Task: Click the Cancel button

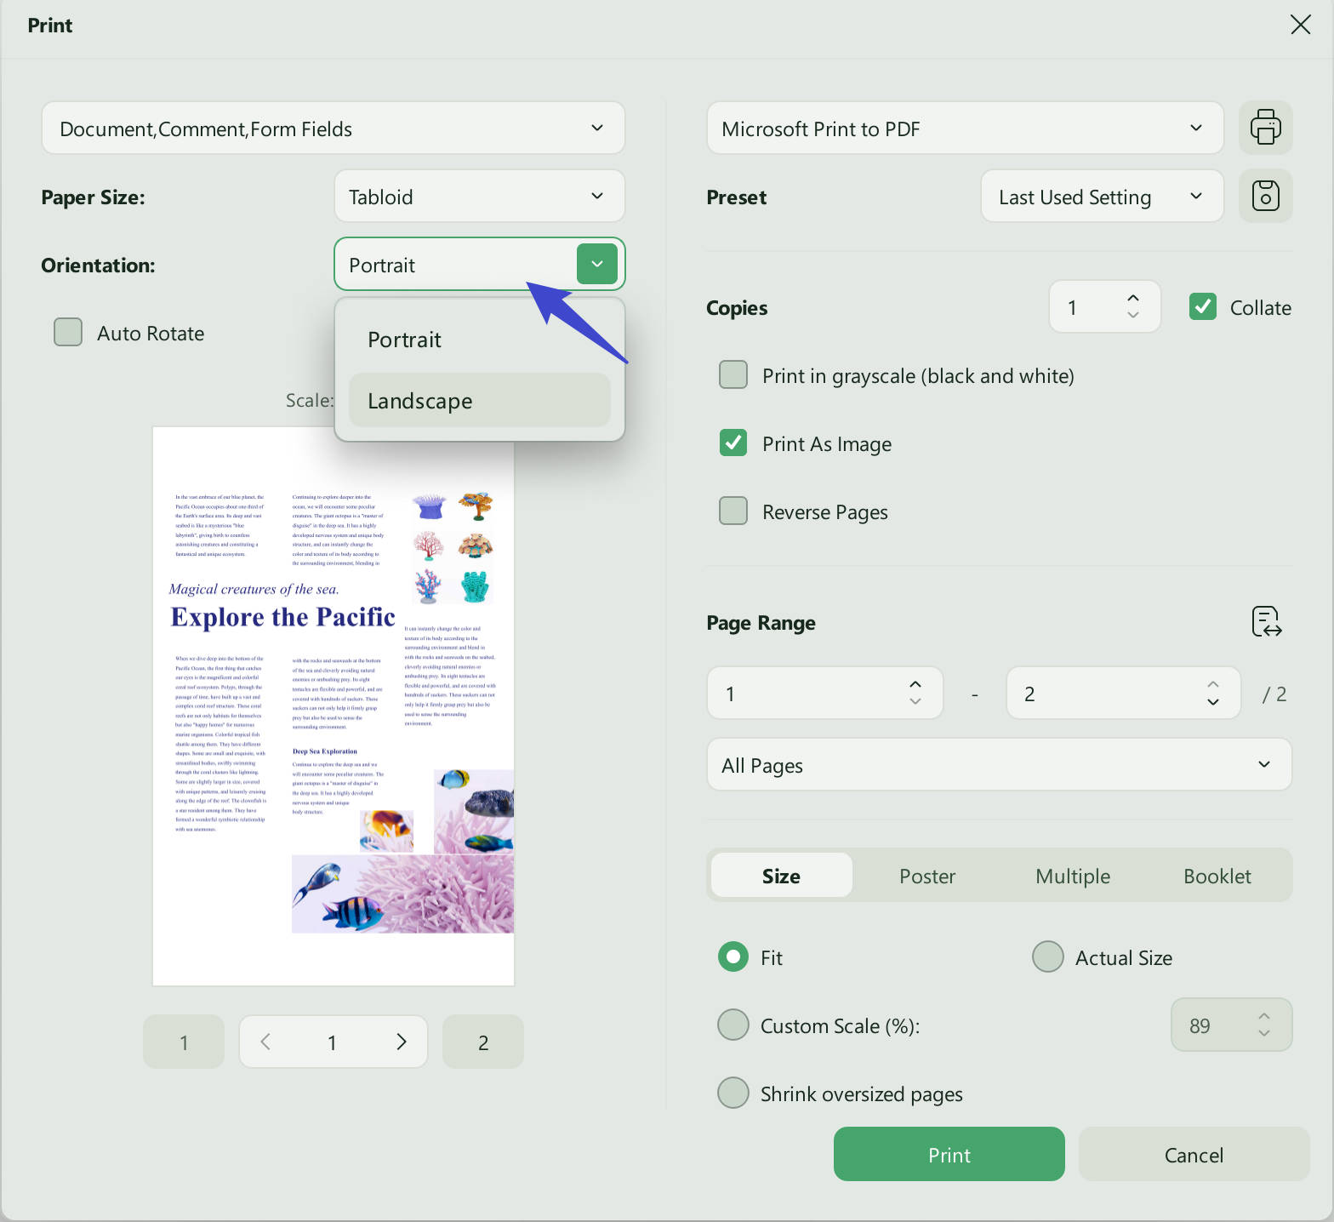Action: (x=1194, y=1154)
